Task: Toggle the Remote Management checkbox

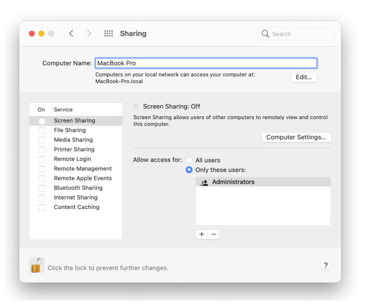Action: click(42, 169)
